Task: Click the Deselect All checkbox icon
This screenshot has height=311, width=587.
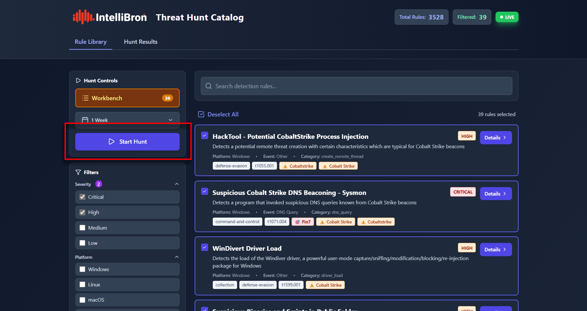Action: pos(201,114)
